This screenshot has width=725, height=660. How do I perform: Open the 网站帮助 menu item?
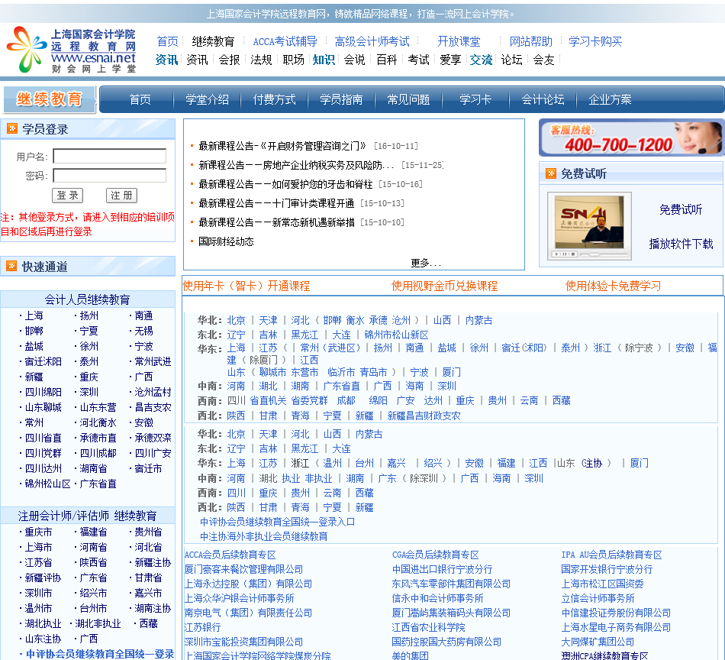tap(531, 42)
